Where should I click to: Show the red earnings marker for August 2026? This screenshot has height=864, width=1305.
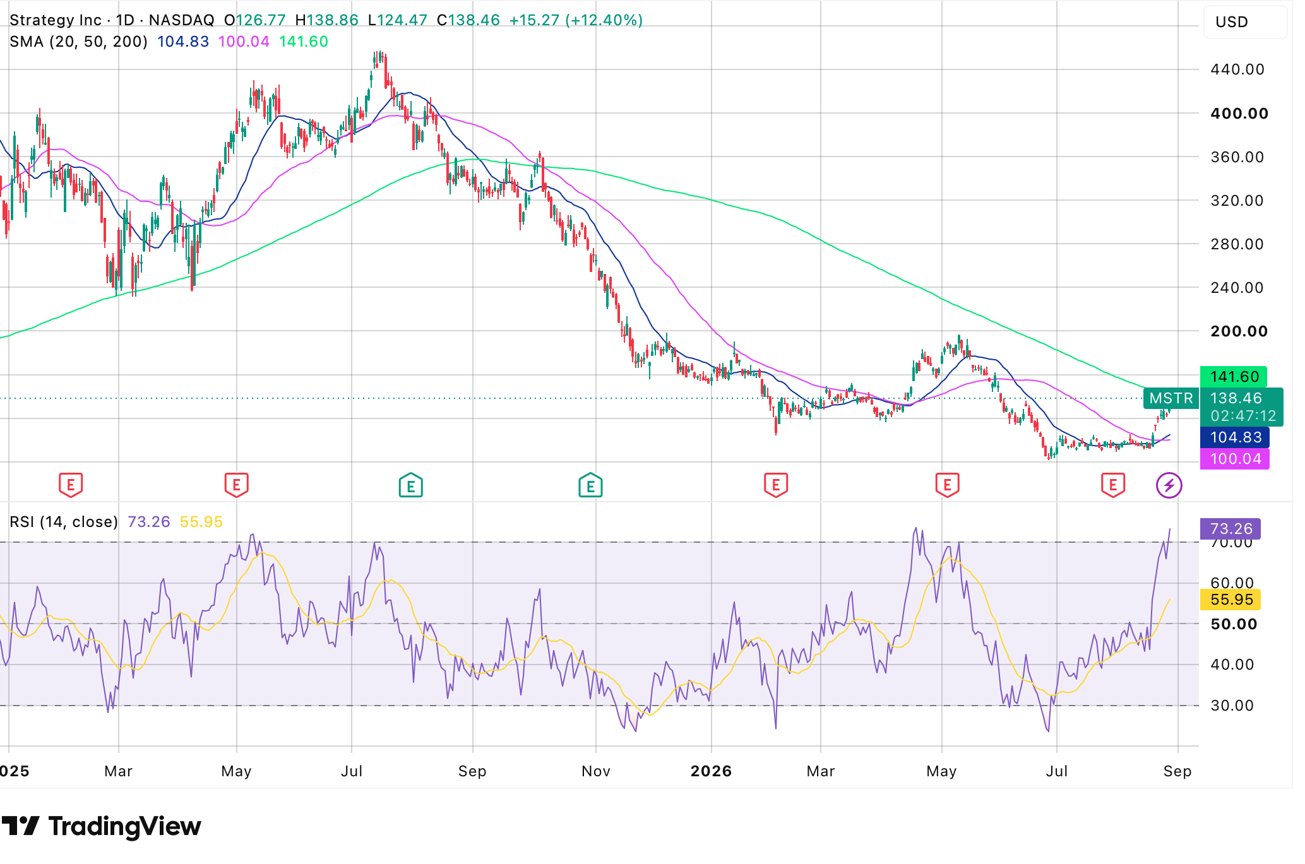coord(1112,485)
